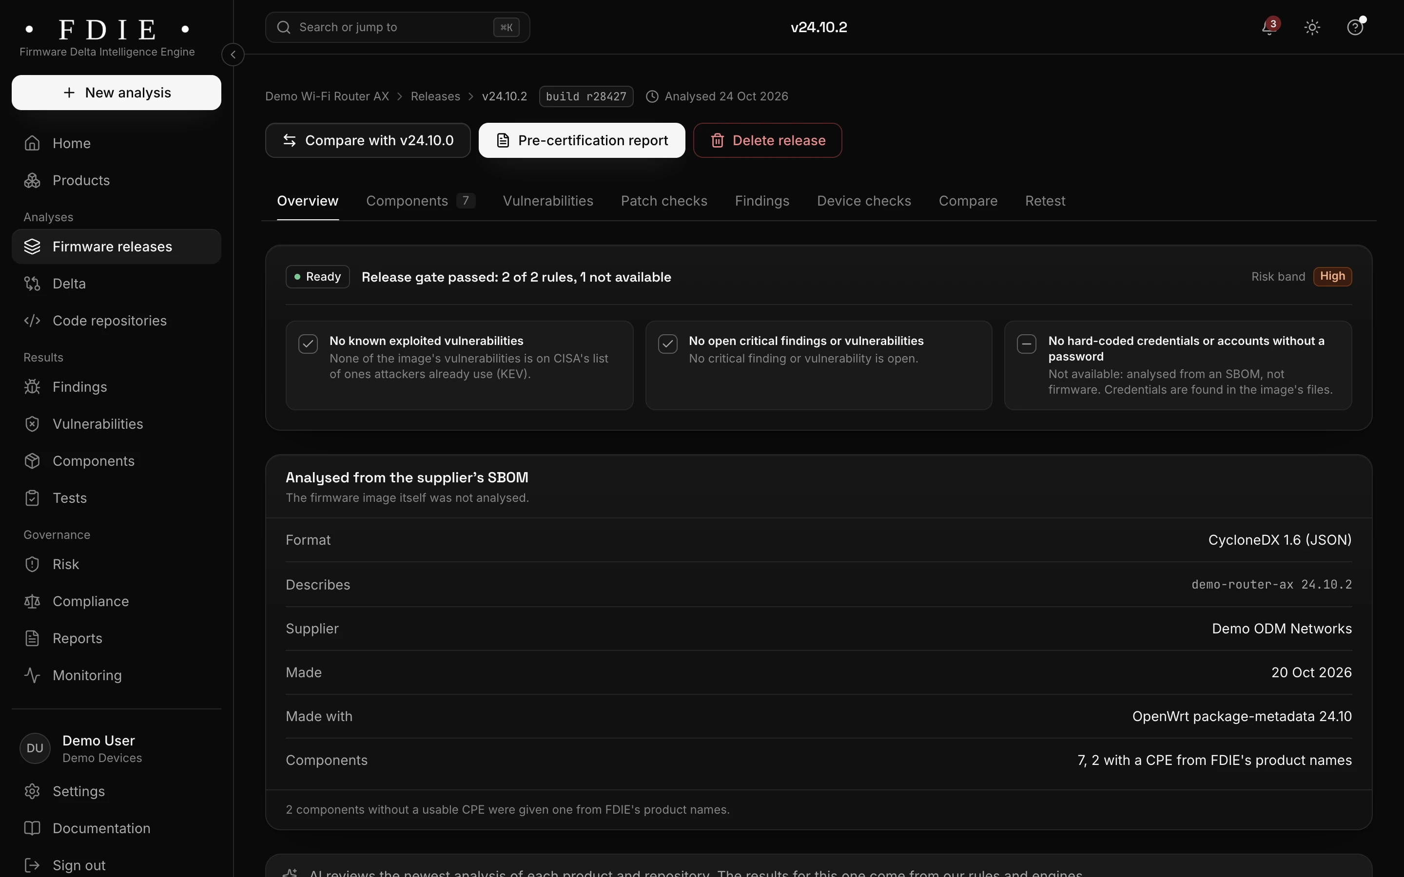1404x877 pixels.
Task: Focus the Search or jump to field
Action: (397, 27)
